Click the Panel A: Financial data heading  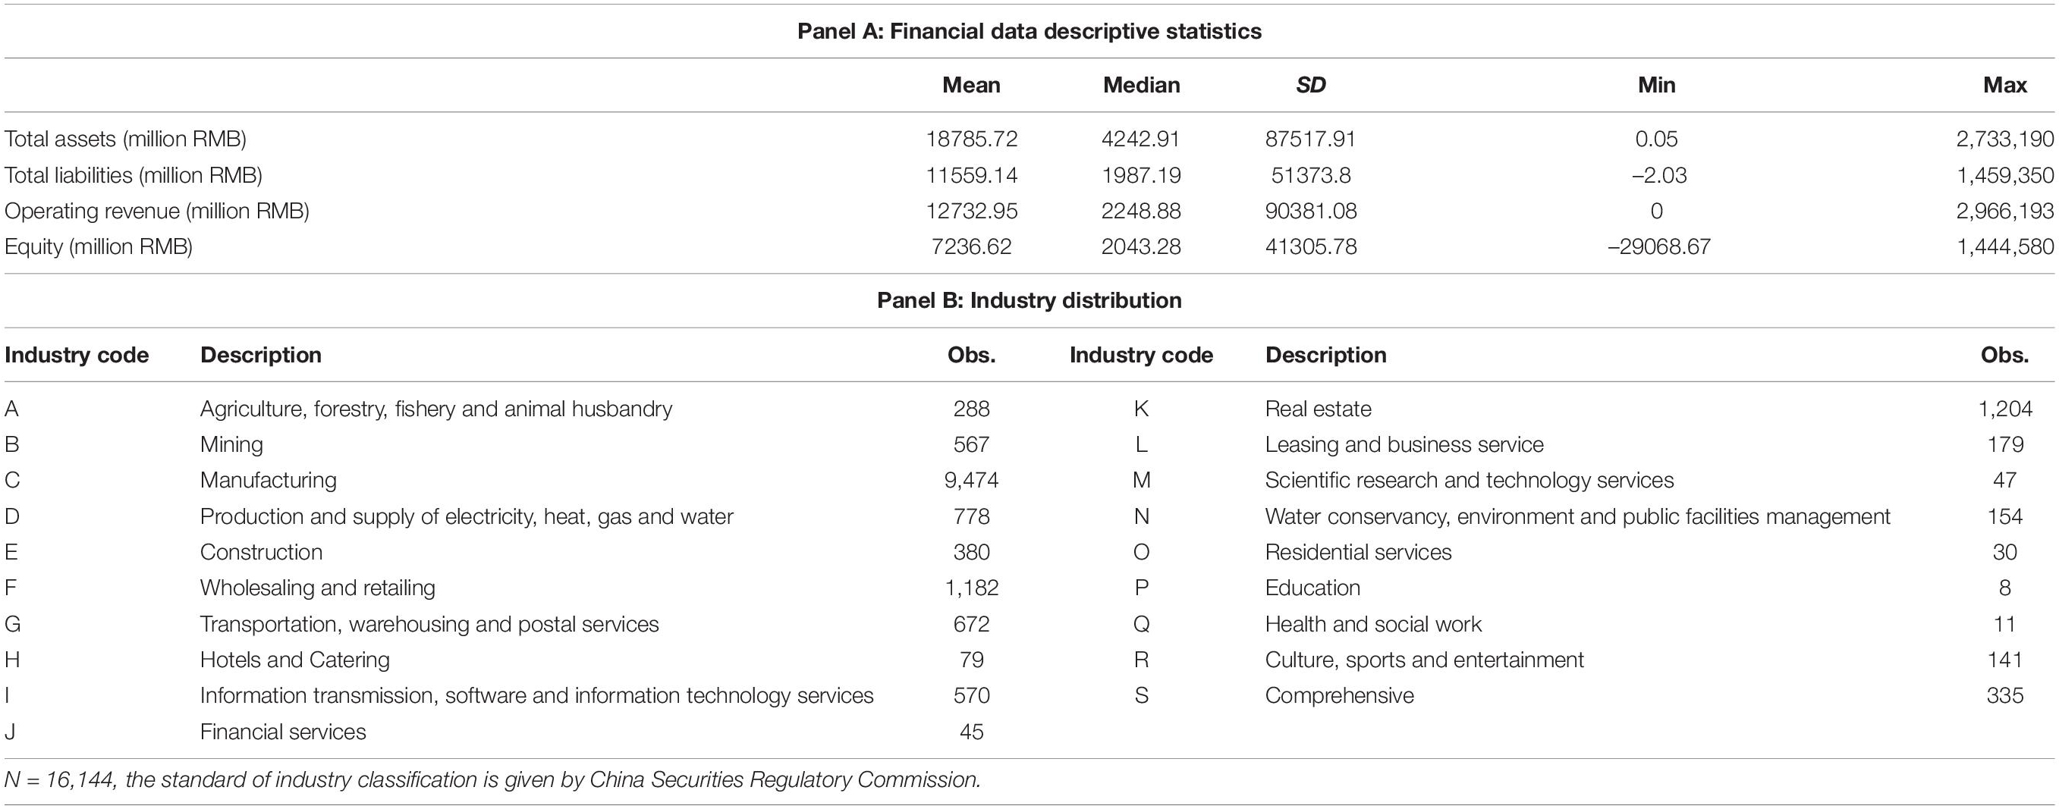(1029, 31)
